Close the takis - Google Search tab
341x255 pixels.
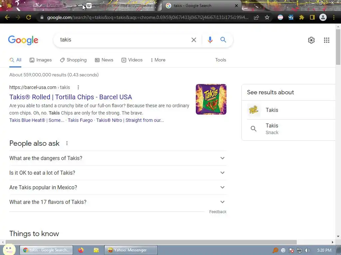[x=236, y=6]
